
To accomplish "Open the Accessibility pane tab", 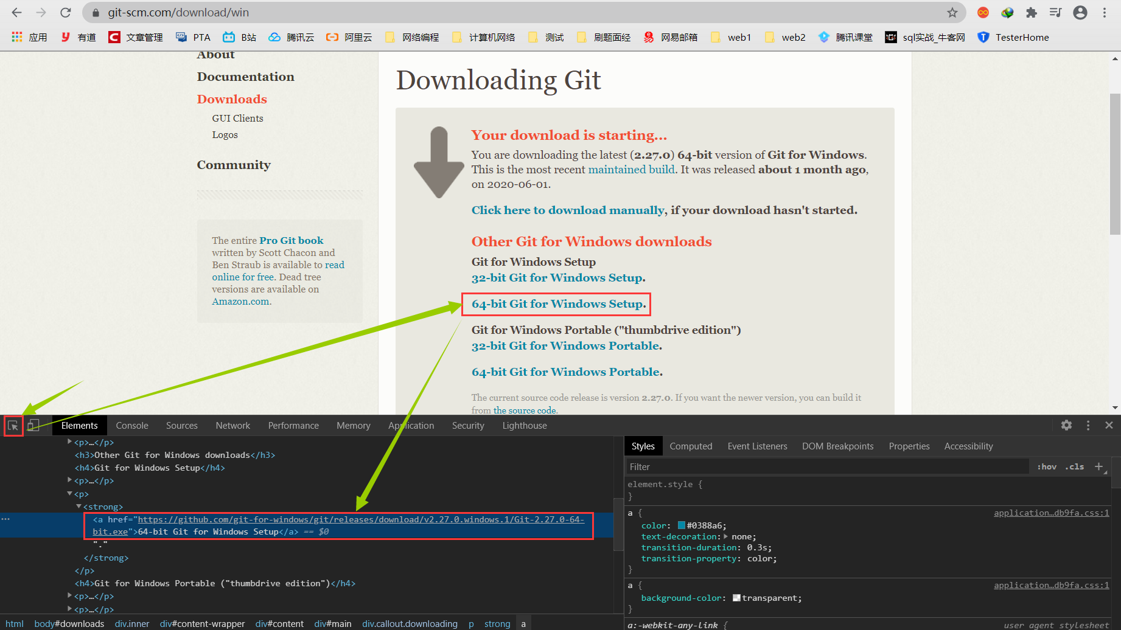I will point(968,446).
